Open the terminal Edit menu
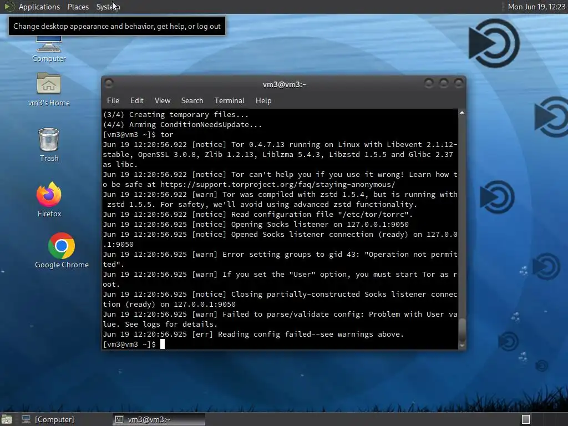 pos(136,101)
